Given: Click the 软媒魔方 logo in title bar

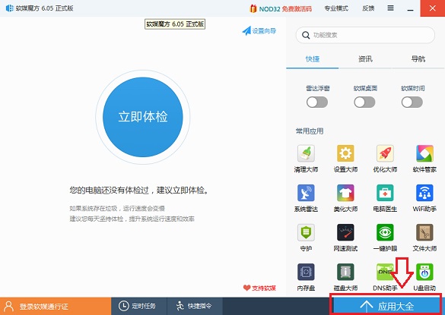Looking at the screenshot, I should [x=10, y=8].
